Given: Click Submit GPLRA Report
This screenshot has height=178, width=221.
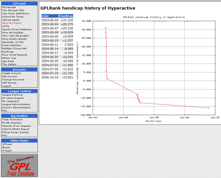Looking at the screenshot, I should pyautogui.click(x=16, y=129).
